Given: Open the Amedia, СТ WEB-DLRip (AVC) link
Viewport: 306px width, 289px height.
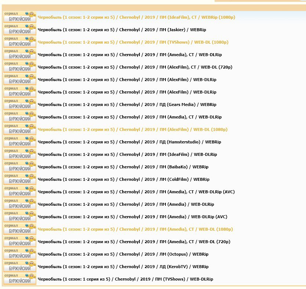Looking at the screenshot, I should click(x=136, y=192).
